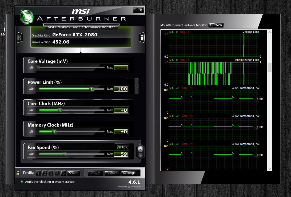Click the CPU1 Temperatur graph
291x197 pixels.
click(214, 101)
